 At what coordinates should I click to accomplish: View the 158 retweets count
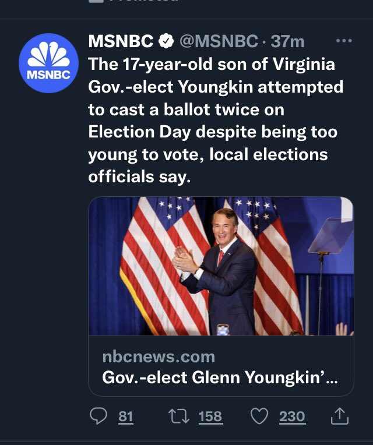210,416
